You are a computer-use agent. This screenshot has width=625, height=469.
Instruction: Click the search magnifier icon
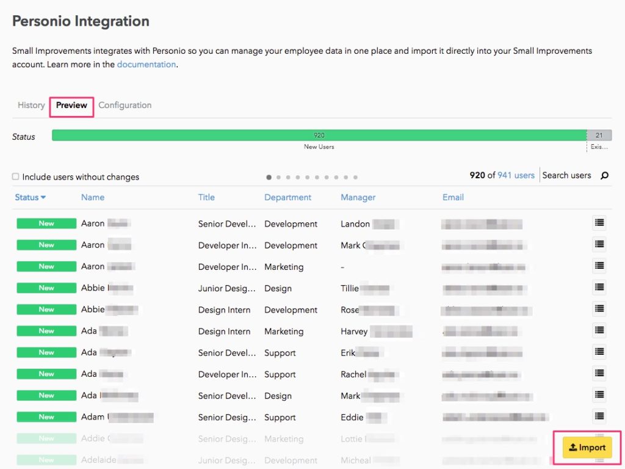pos(604,176)
